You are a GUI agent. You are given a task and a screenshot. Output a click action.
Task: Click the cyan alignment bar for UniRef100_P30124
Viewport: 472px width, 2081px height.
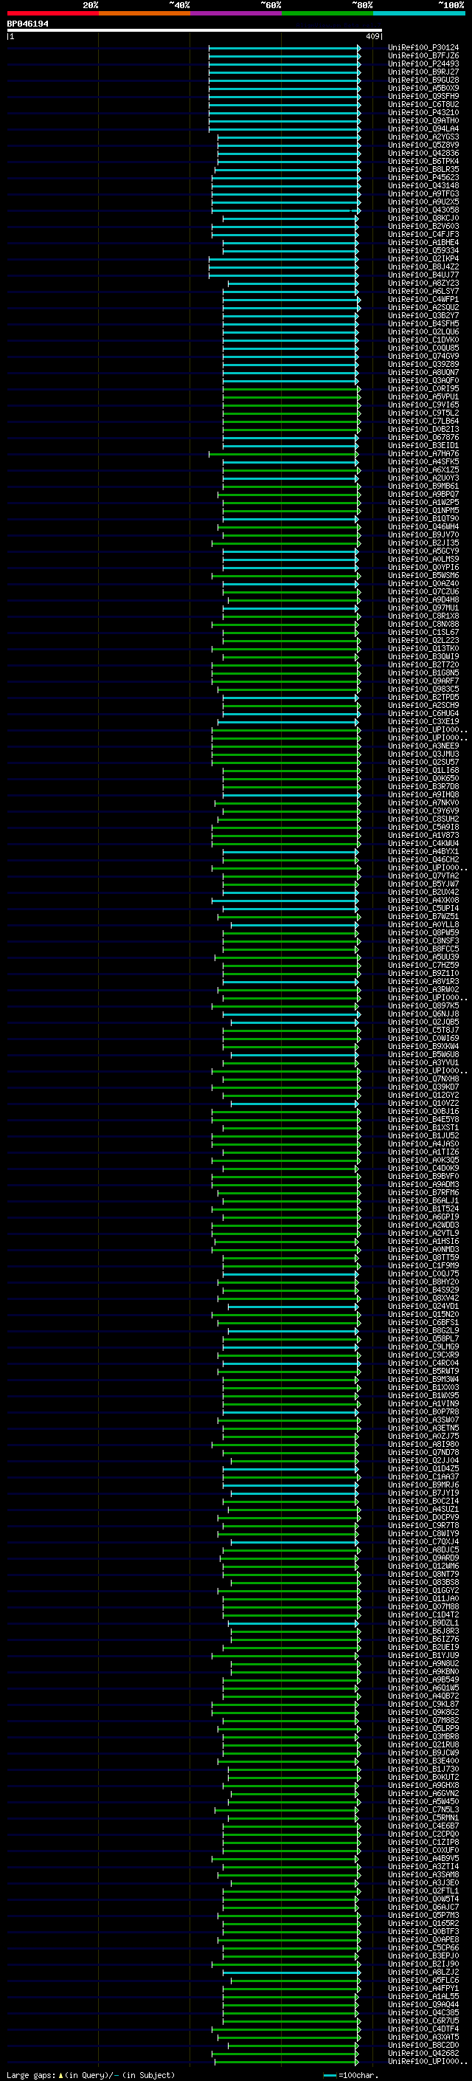[x=284, y=48]
